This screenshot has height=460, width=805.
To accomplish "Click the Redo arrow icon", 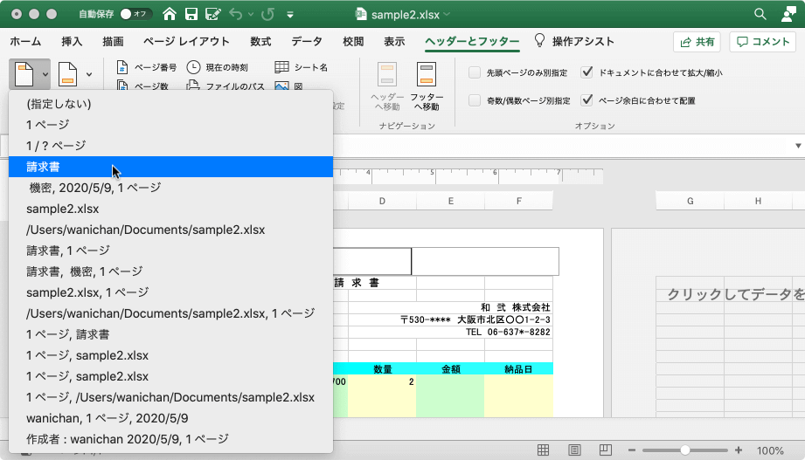I will coord(267,14).
